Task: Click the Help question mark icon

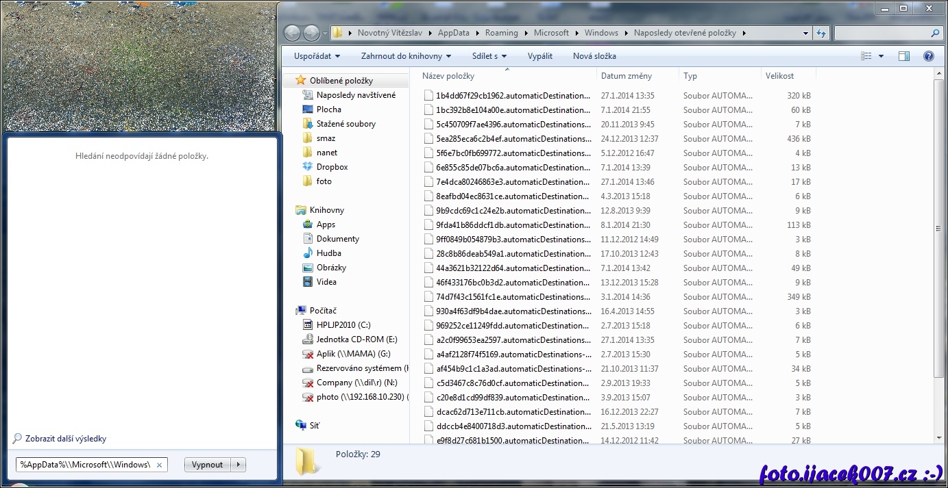Action: (x=929, y=56)
